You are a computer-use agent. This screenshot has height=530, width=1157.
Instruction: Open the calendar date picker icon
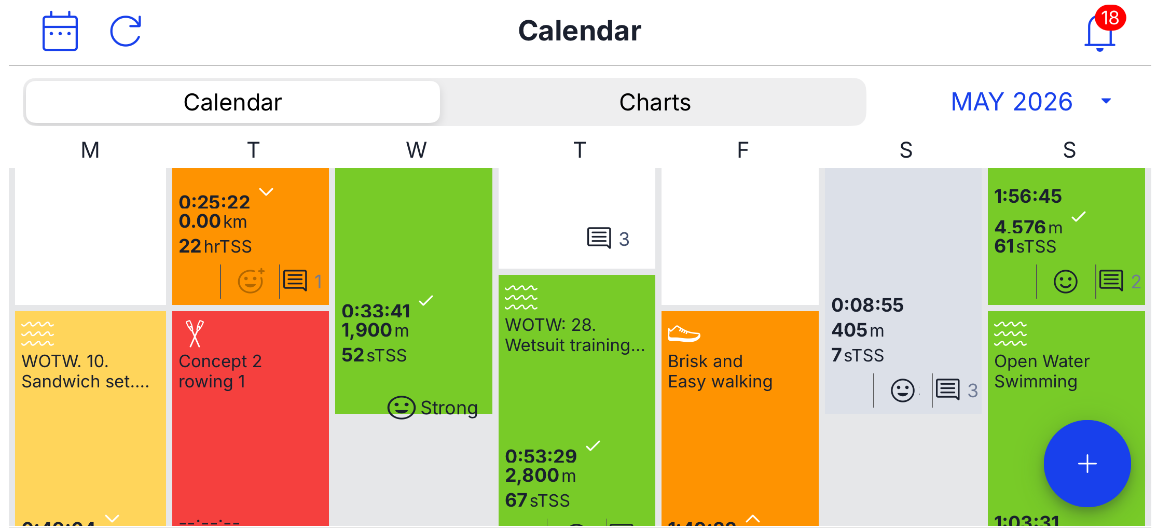coord(60,31)
